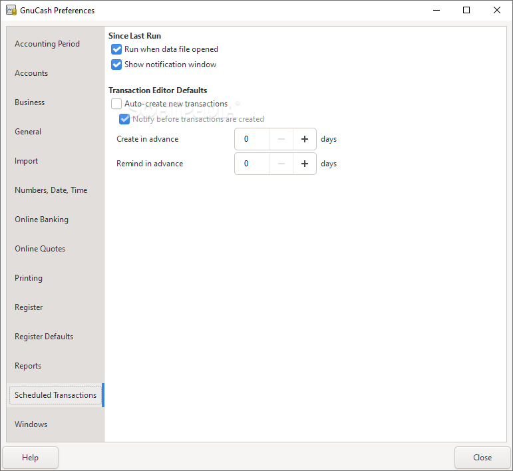The width and height of the screenshot is (513, 471).
Task: Close the GnuCash Preferences dialog
Action: (482, 458)
